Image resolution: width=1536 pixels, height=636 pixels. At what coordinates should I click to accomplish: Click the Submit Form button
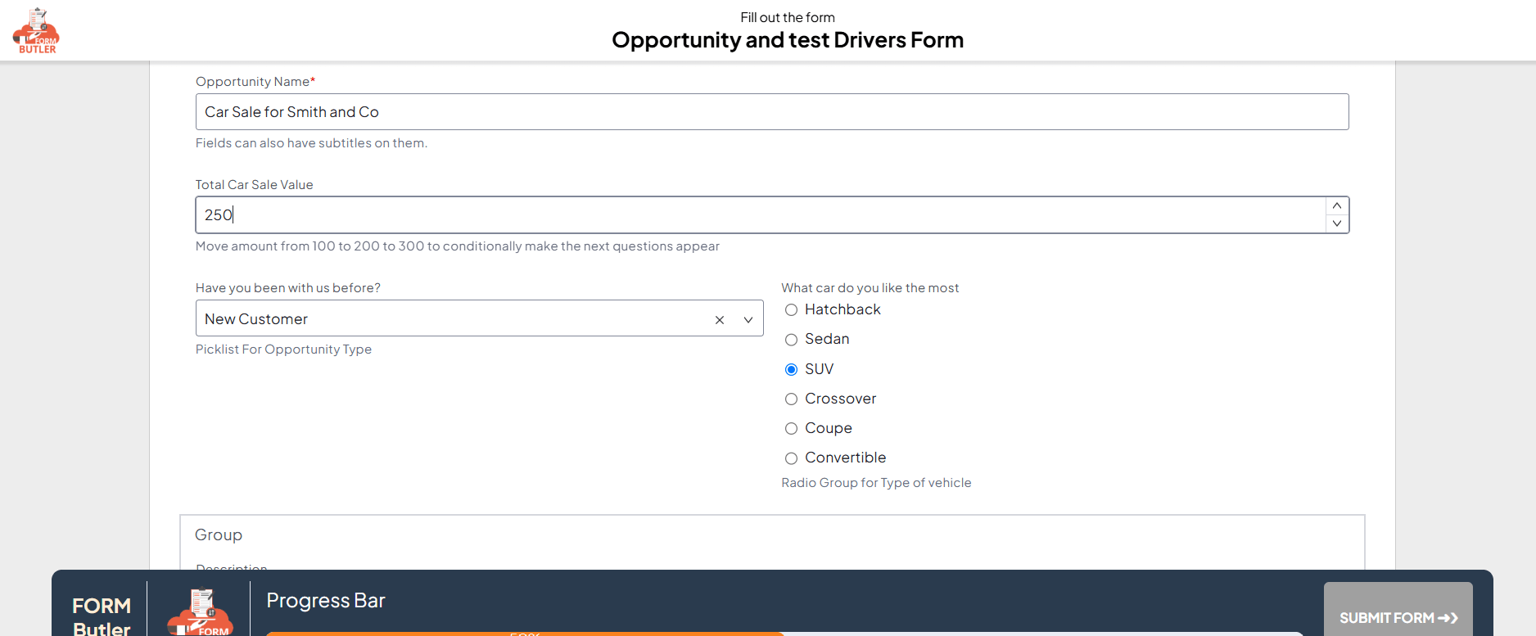(1398, 610)
